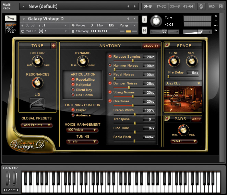Open the Warp page in Pads

click(196, 119)
